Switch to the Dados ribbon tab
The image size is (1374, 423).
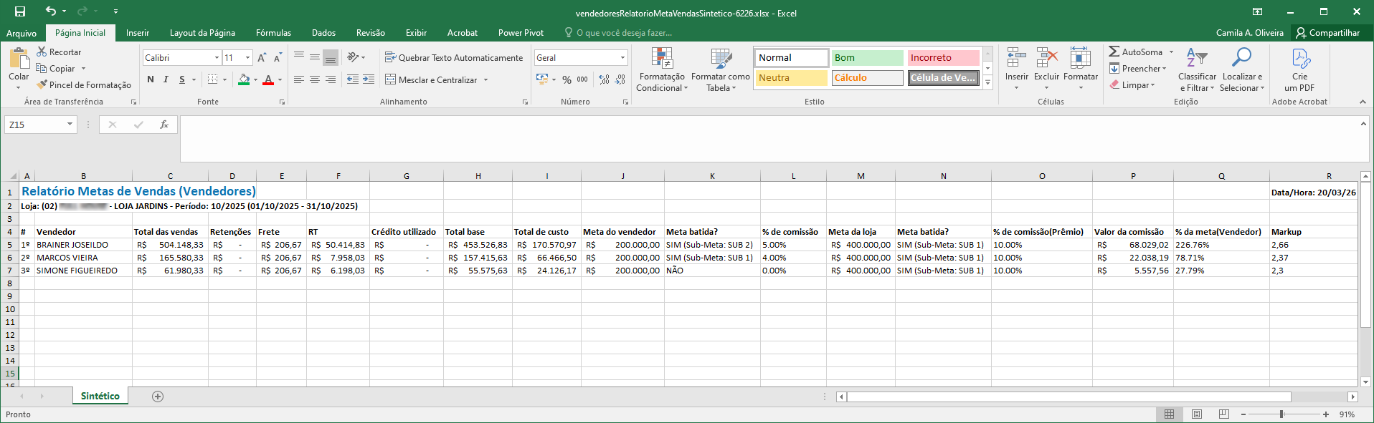[323, 33]
